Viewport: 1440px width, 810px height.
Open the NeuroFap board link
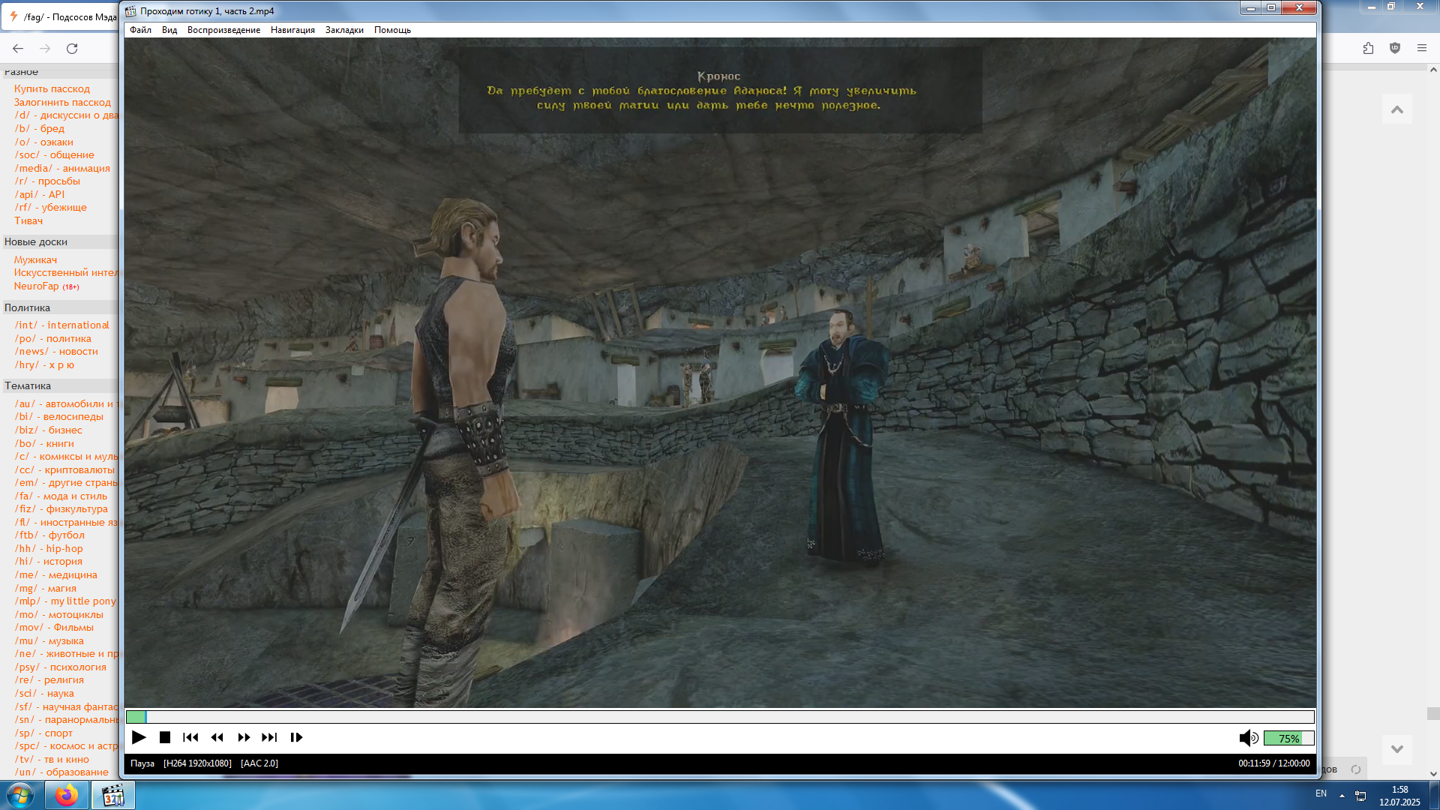(36, 286)
